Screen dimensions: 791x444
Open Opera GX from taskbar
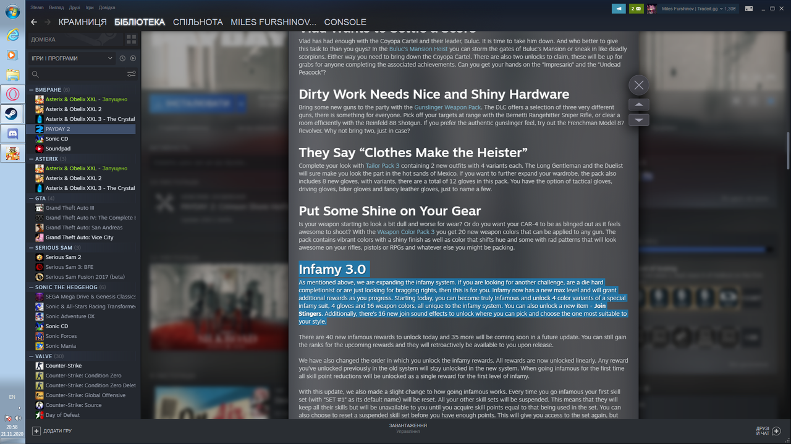point(12,94)
